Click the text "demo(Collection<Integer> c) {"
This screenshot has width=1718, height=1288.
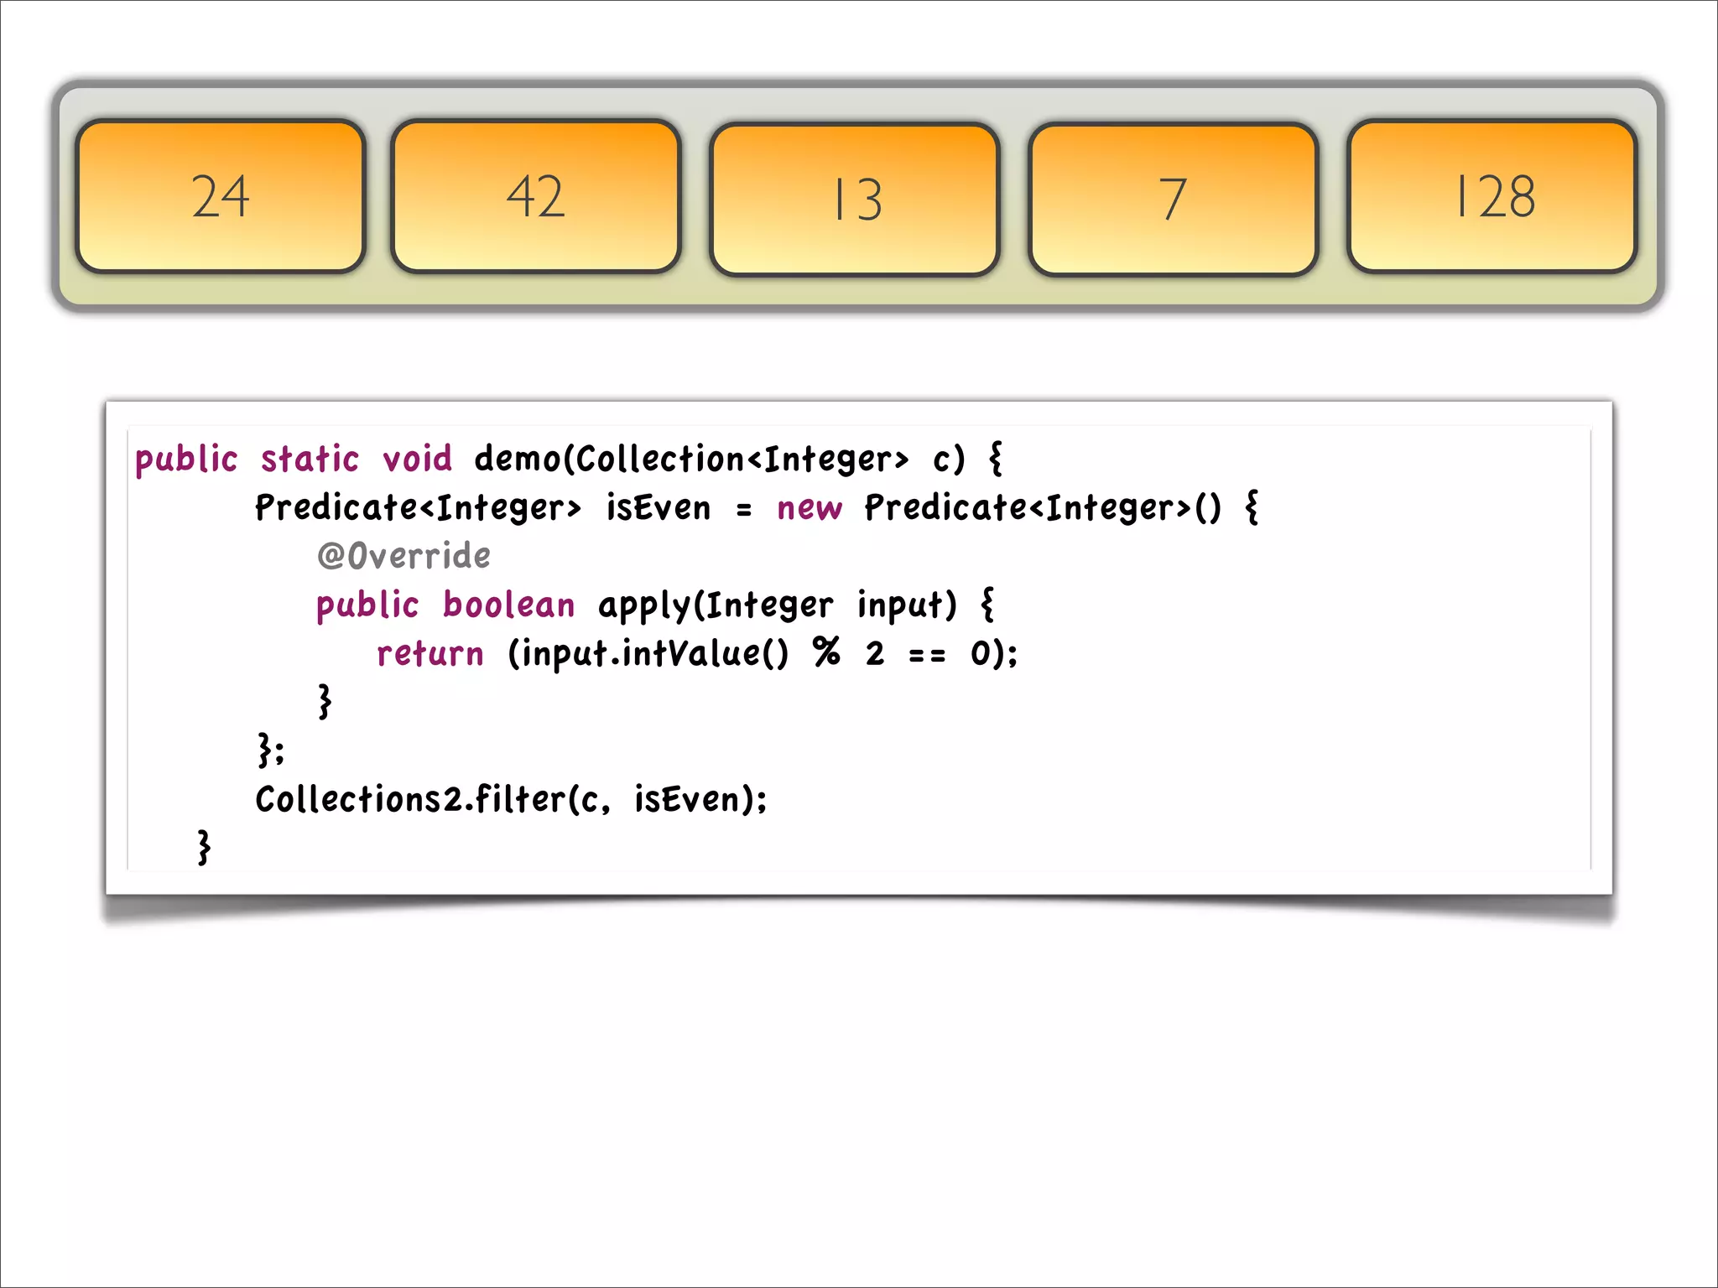(738, 459)
